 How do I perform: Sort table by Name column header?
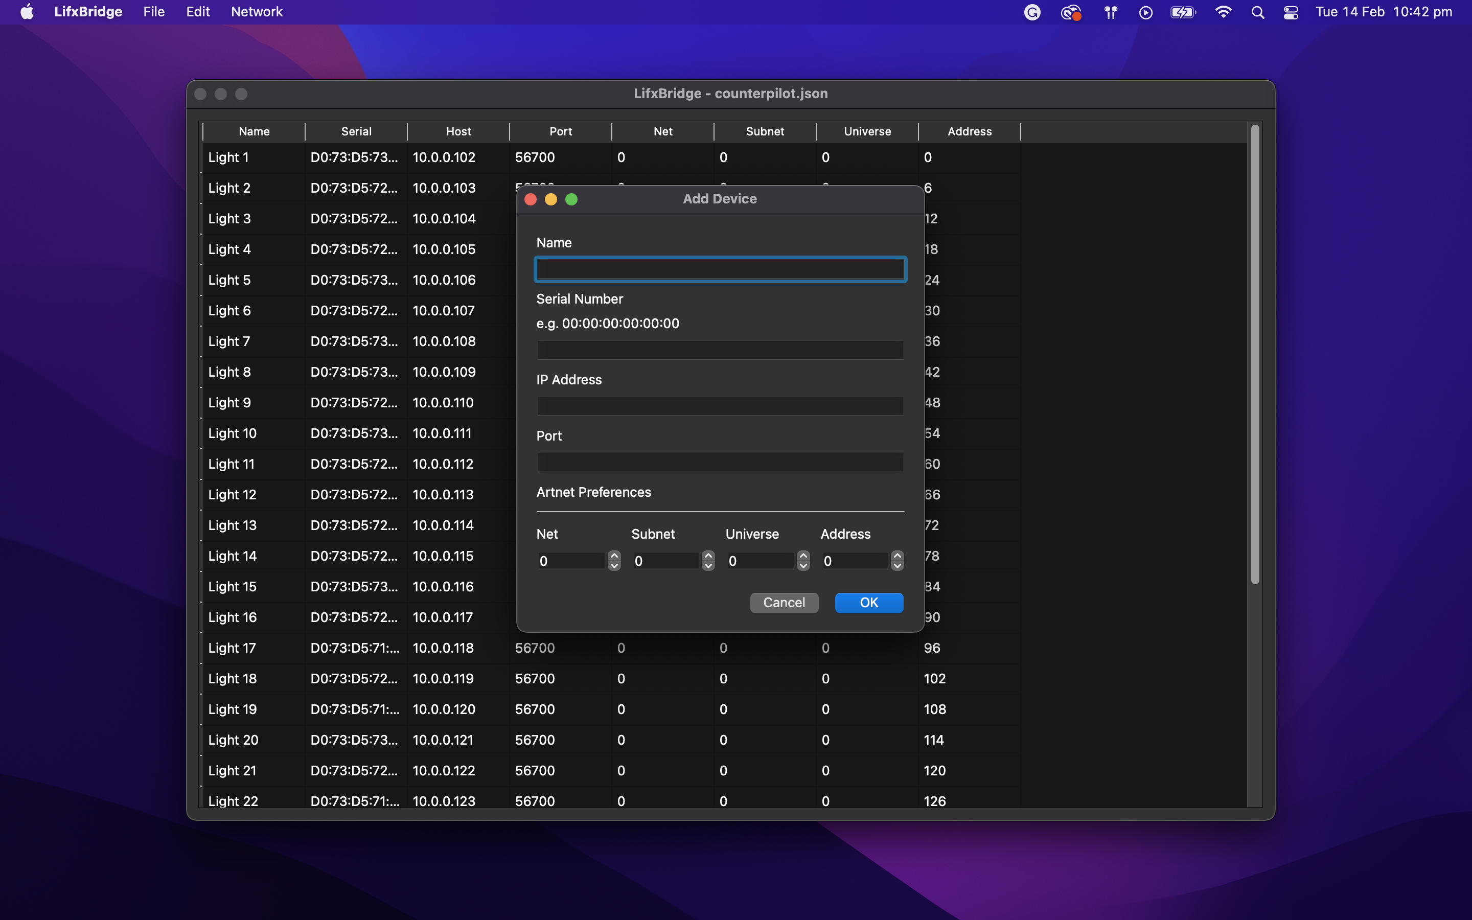click(254, 131)
